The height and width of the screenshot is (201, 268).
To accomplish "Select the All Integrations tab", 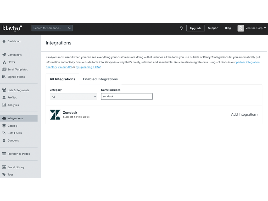I will (x=62, y=79).
